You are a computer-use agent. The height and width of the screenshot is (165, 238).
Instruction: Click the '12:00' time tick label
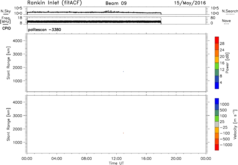[x=116, y=159]
